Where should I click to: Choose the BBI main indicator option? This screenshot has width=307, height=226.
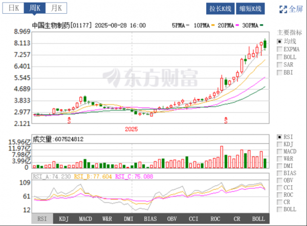[x=279, y=73]
